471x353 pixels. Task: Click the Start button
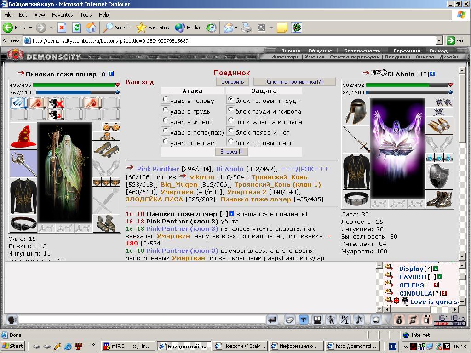pos(12,346)
